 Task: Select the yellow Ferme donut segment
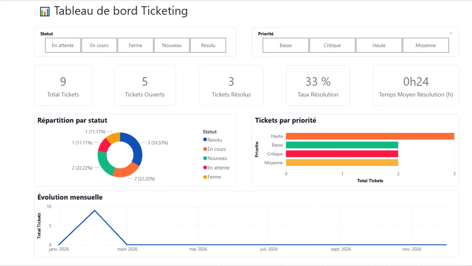point(114,137)
